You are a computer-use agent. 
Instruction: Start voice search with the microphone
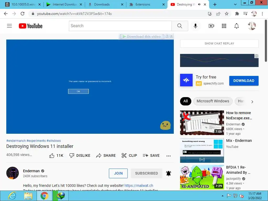(x=195, y=26)
